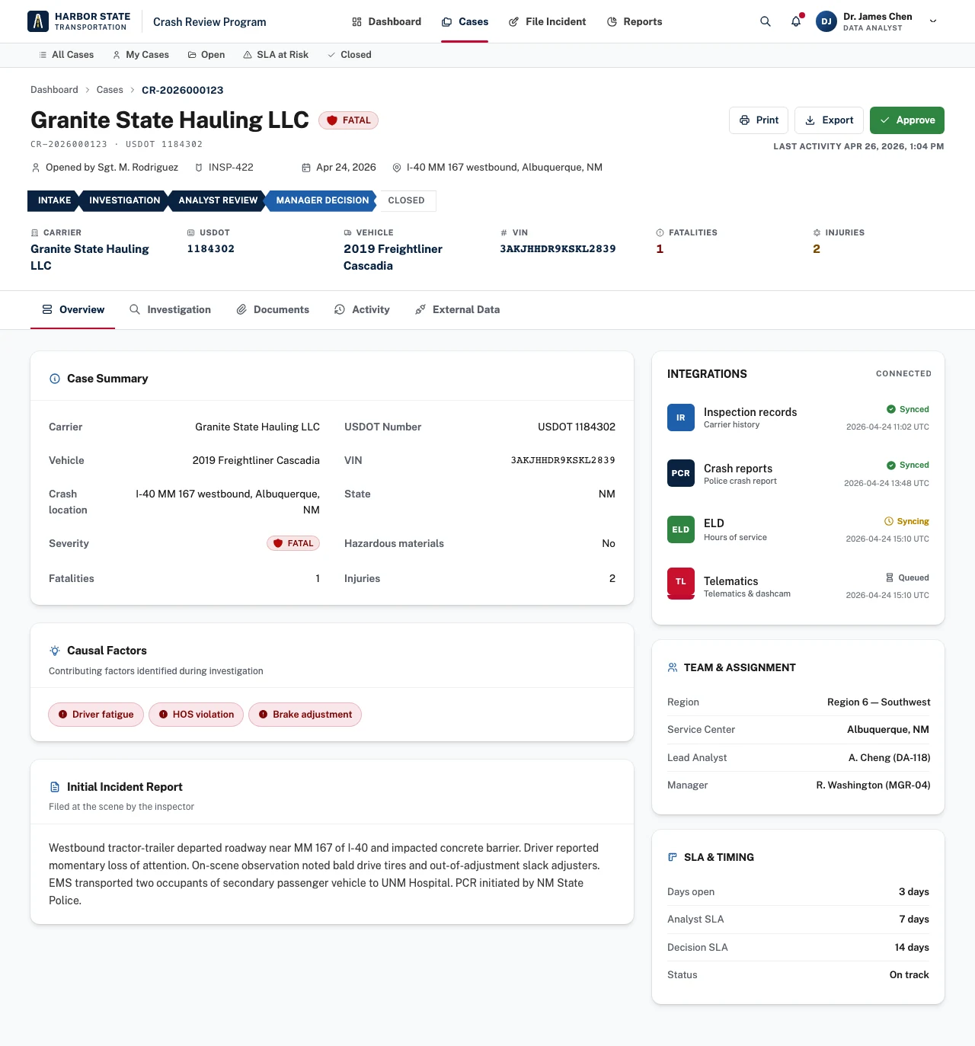Click the Region 6 — Southwest value
The height and width of the screenshot is (1046, 975).
point(879,702)
